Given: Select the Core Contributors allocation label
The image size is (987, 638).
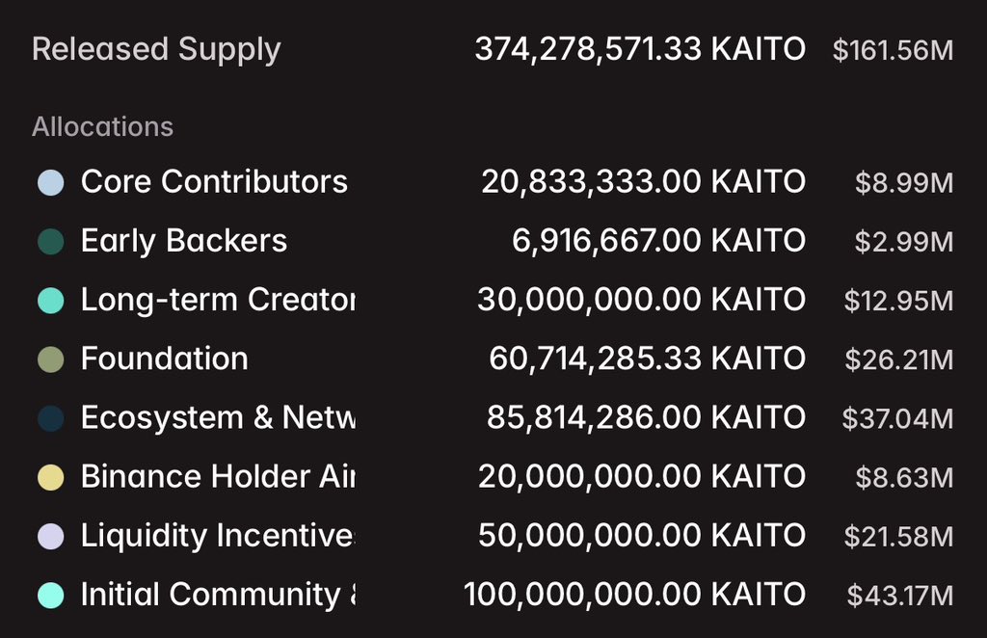Looking at the screenshot, I should [x=214, y=182].
